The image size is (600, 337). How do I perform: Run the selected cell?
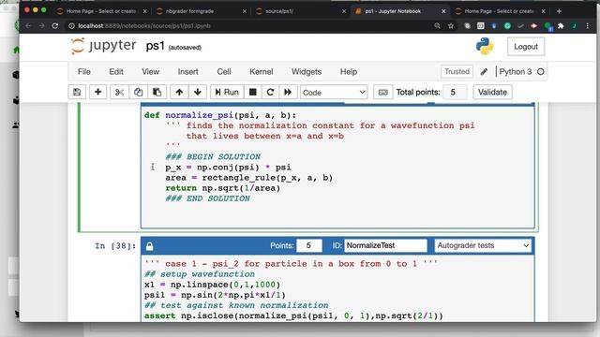pyautogui.click(x=227, y=92)
